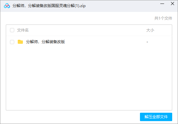Sort by the 文件名 column header
The width and height of the screenshot is (178, 124).
click(23, 30)
